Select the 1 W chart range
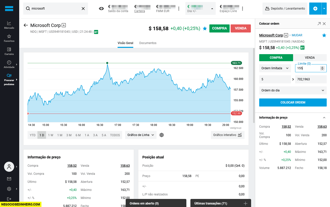The width and height of the screenshot is (330, 207). (51, 135)
